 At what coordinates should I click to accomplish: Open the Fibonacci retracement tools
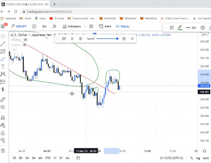(3, 51)
